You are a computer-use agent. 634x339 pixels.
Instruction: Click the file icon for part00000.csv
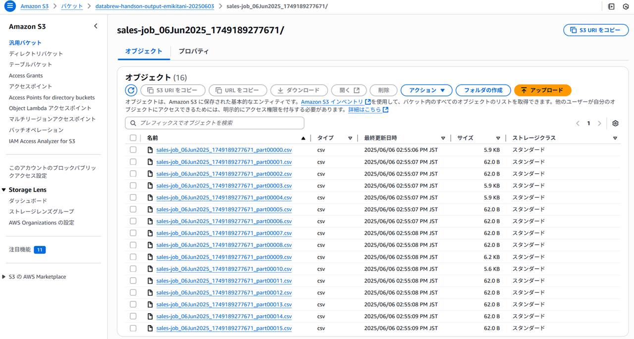(x=150, y=150)
